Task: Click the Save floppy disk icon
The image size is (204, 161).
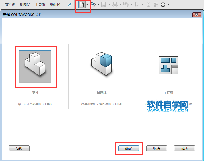Action: 104,5
